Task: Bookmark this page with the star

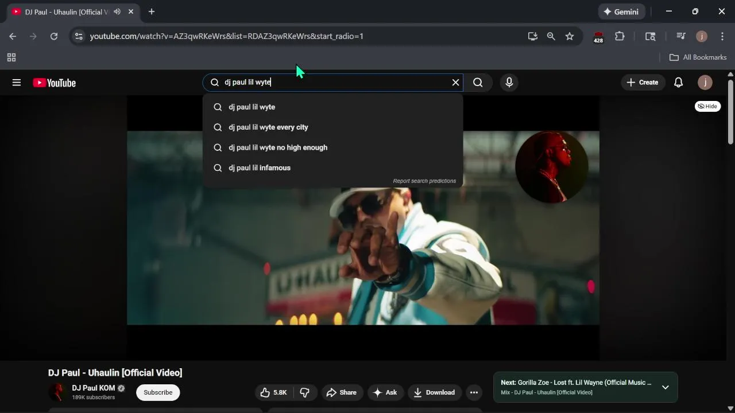Action: tap(570, 36)
